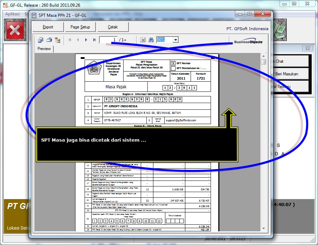Open the Aplikasi menu in main window

[x=13, y=14]
